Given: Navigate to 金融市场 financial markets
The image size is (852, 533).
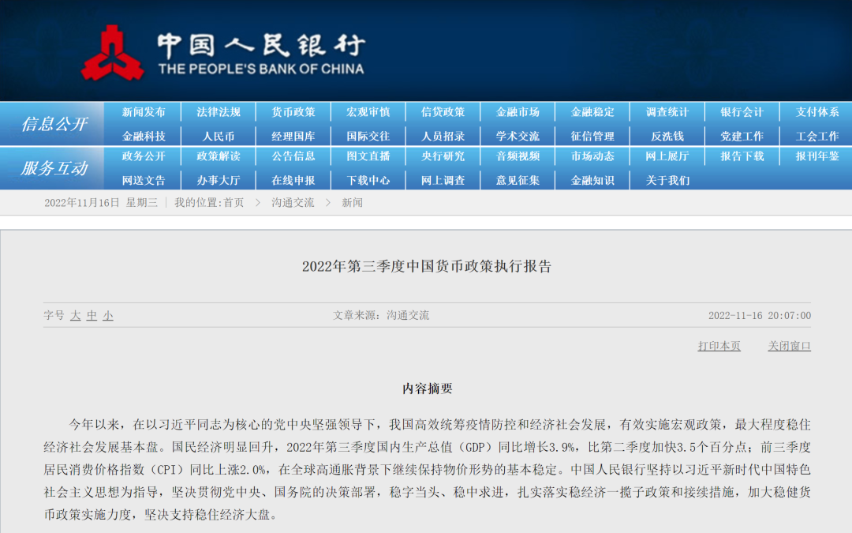Looking at the screenshot, I should click(518, 111).
